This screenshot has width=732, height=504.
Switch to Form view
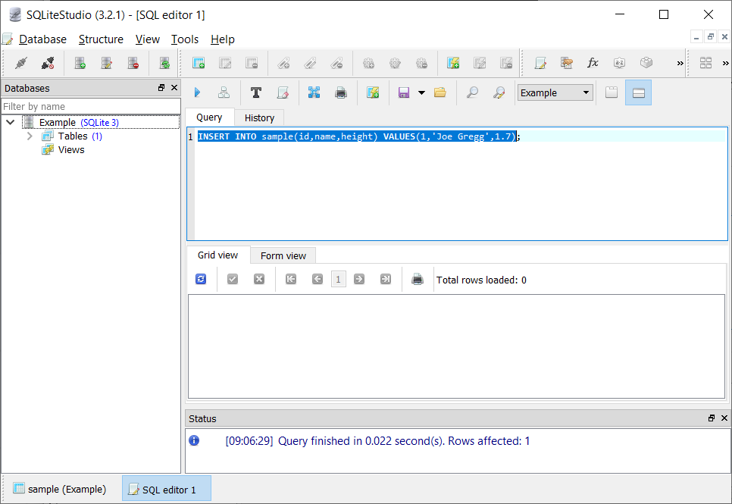283,255
